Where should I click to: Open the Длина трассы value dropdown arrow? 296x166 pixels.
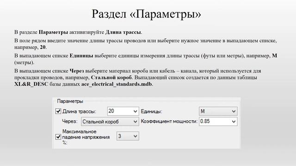pos(135,111)
